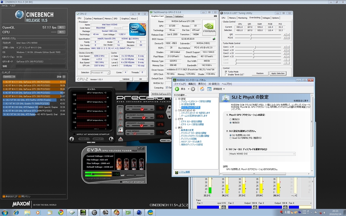The image size is (346, 216).
Task: Open Windows Media Player on taskbar
Action: (x=39, y=213)
